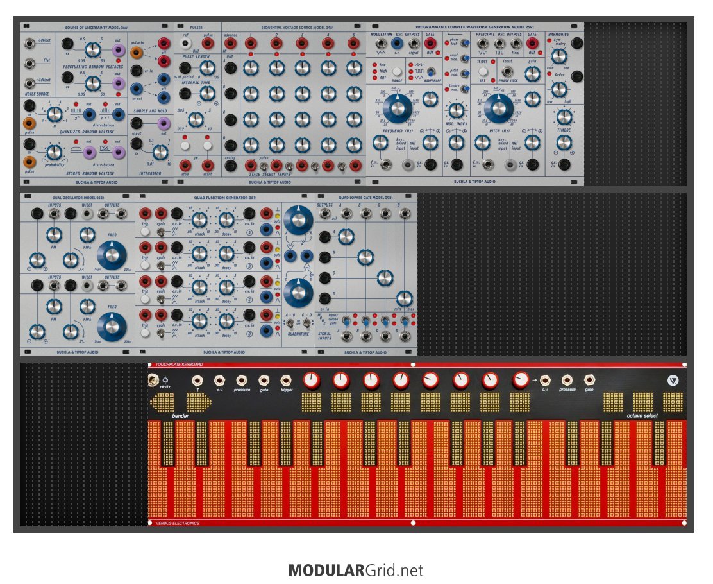Click the Lopass Gate signal input A jack
This screenshot has height=584, width=713.
(346, 337)
